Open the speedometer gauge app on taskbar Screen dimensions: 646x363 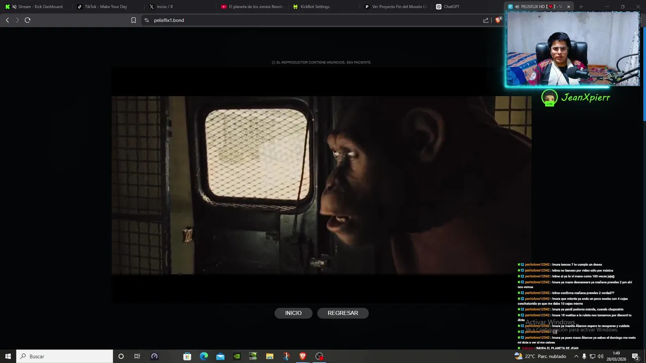point(154,356)
